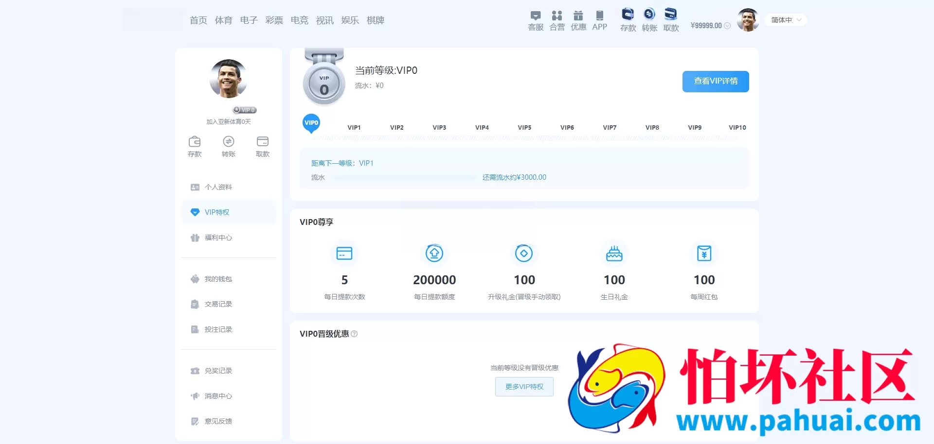
Task: Click the VIP 0 medal badge
Action: point(324,77)
